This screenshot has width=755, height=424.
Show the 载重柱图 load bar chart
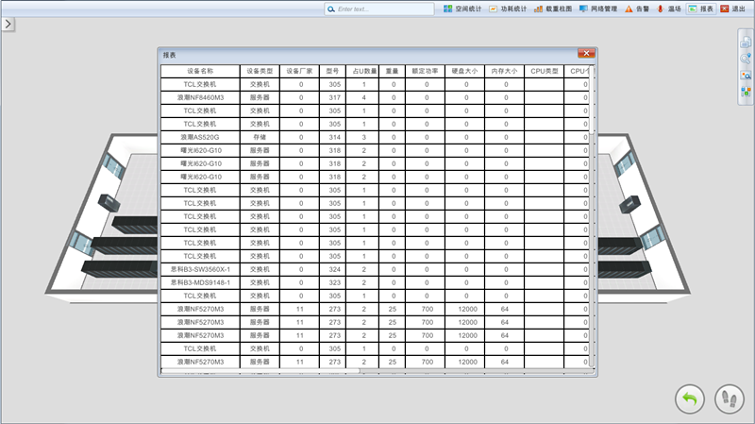[x=552, y=8]
